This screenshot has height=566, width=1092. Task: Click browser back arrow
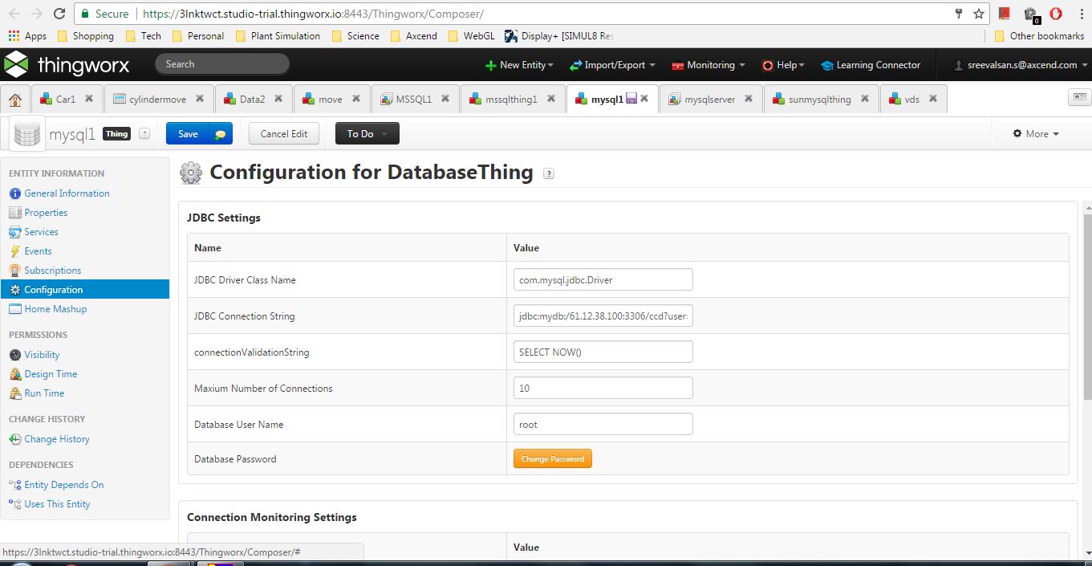tap(14, 14)
